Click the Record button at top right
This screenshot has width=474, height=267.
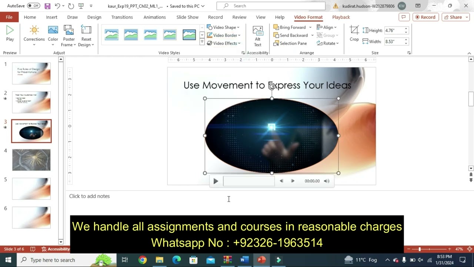[x=425, y=17]
